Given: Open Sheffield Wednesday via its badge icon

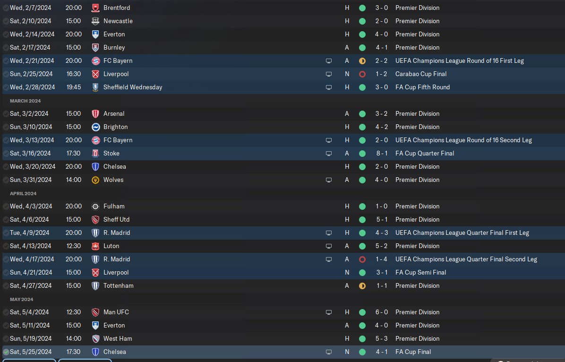Looking at the screenshot, I should [x=95, y=87].
